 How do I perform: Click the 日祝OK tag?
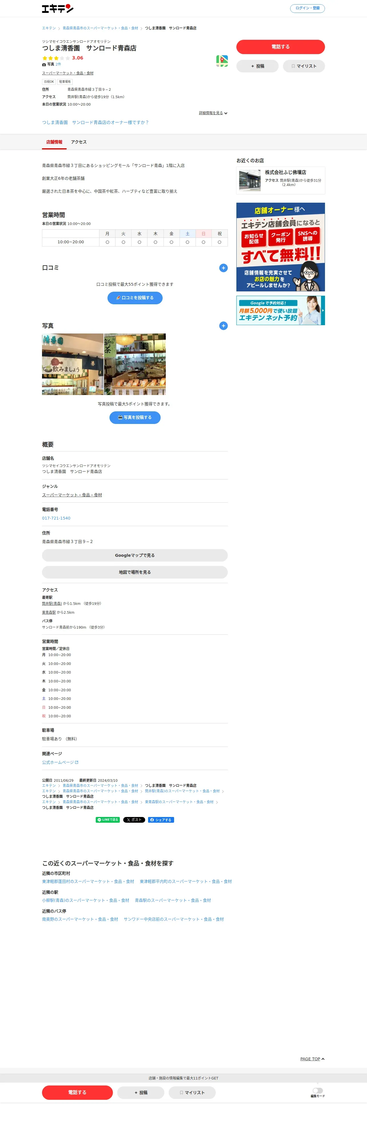click(49, 82)
